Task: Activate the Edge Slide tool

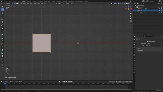Action: [x=2, y=59]
